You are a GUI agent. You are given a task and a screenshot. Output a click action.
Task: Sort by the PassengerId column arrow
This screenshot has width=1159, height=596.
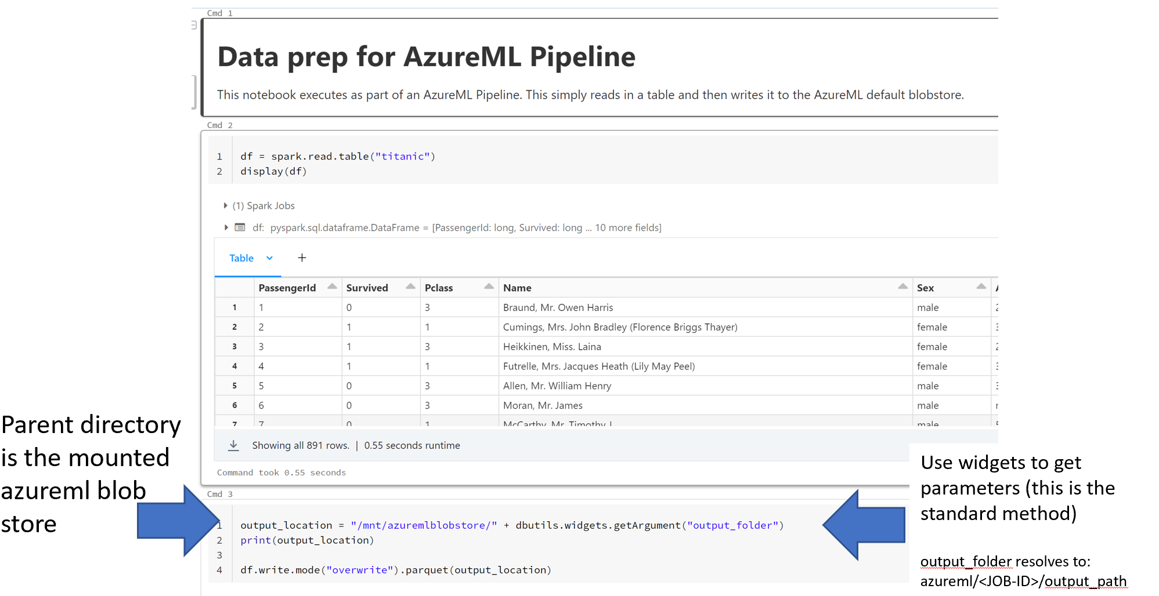pos(332,286)
